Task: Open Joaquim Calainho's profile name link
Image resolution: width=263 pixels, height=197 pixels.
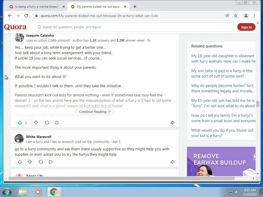Action: click(40, 35)
